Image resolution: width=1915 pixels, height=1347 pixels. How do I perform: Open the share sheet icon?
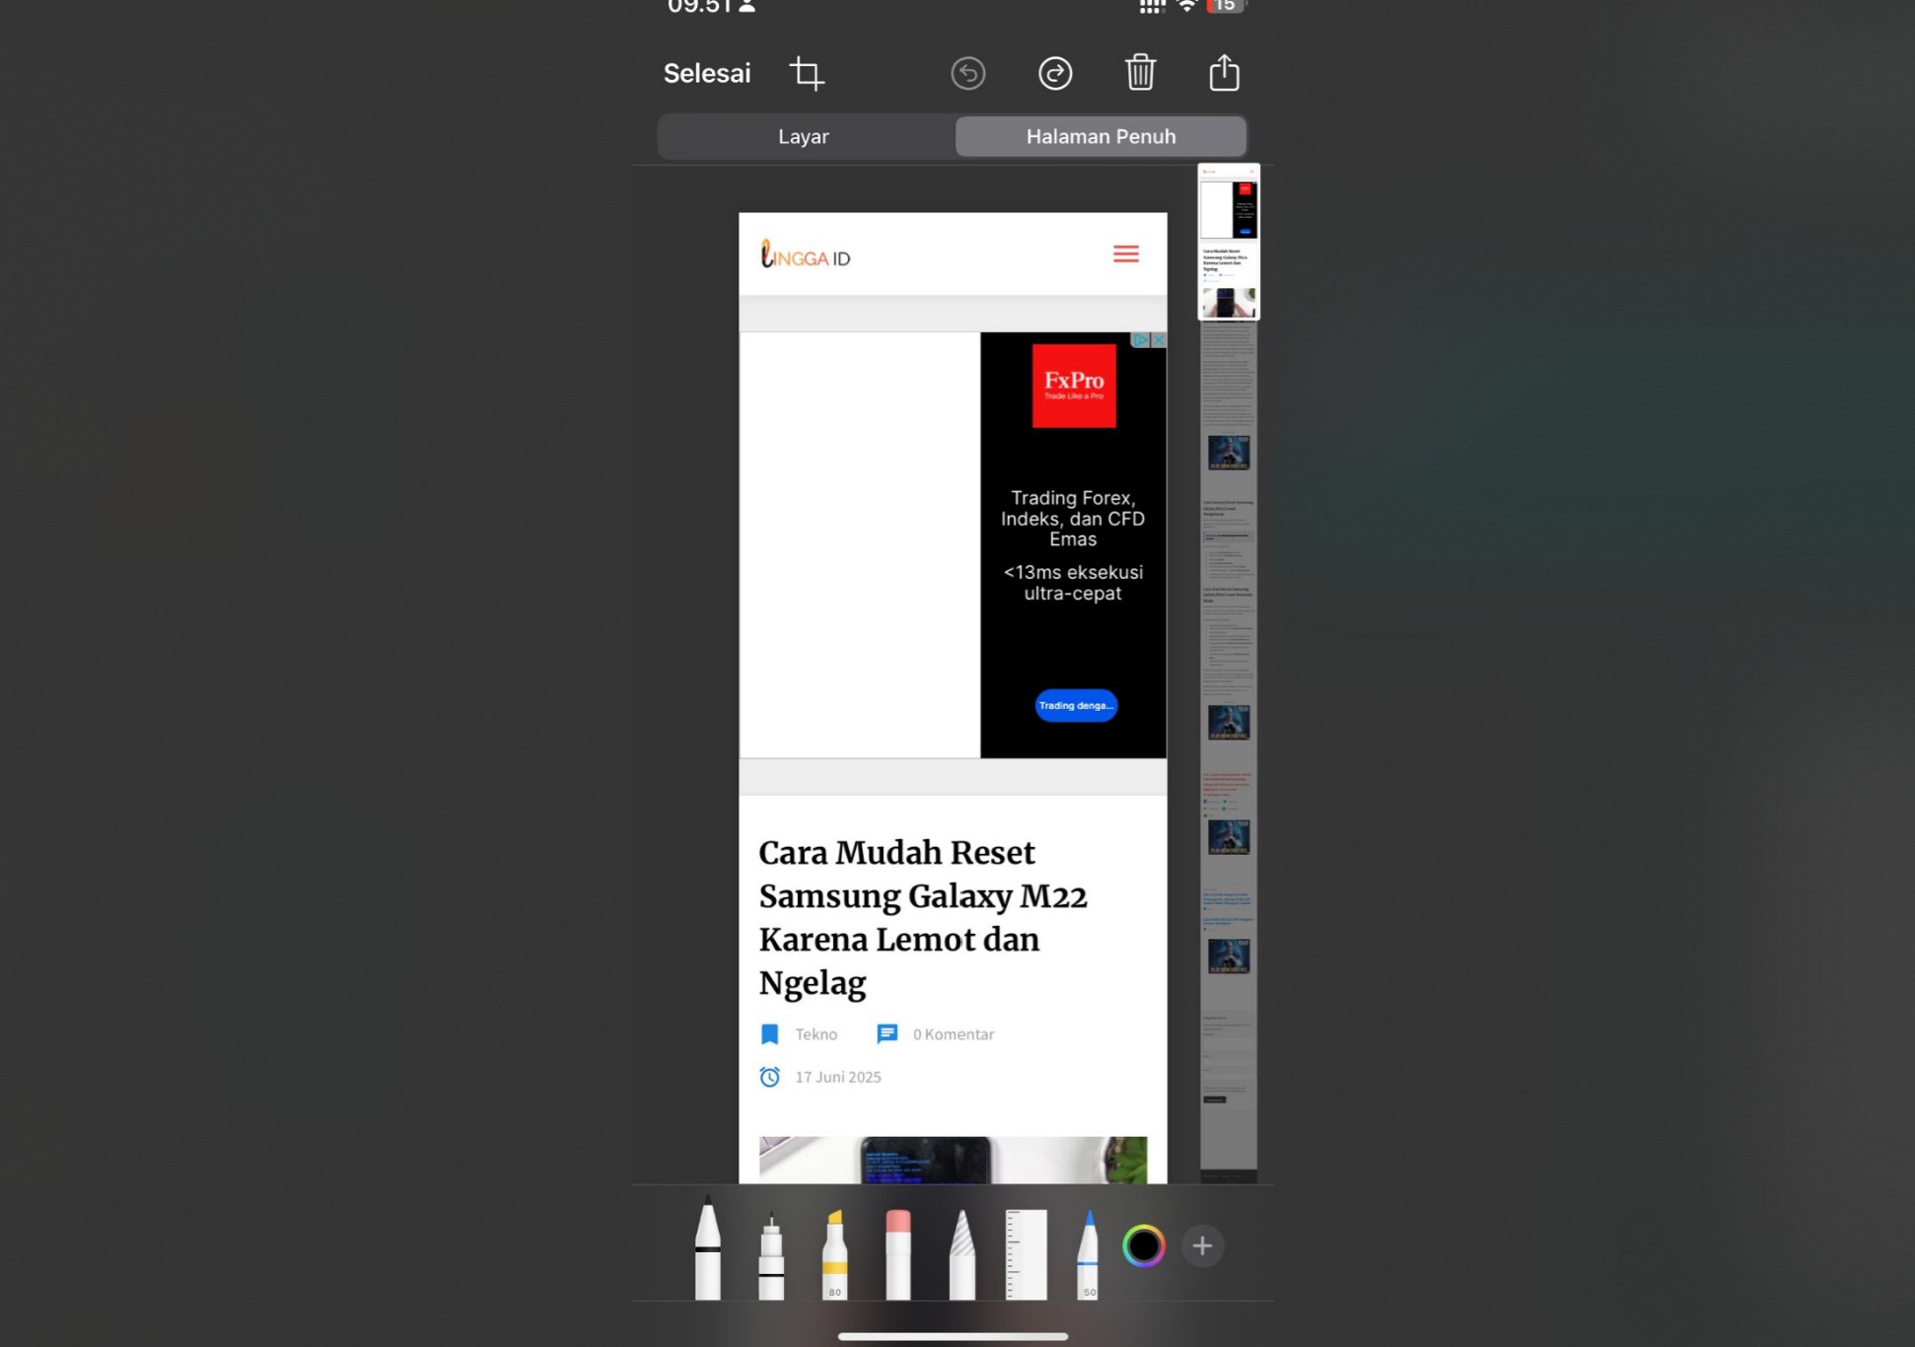coord(1225,72)
